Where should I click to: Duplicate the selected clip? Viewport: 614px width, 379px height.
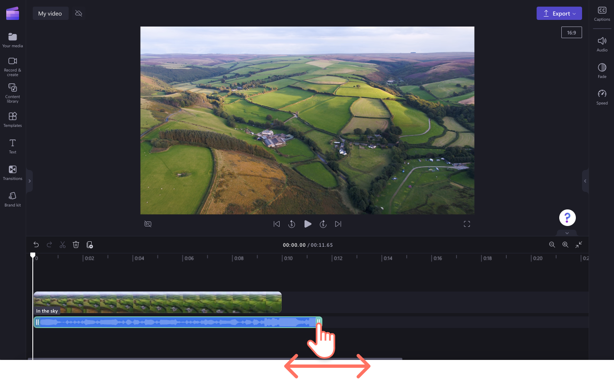click(x=89, y=245)
